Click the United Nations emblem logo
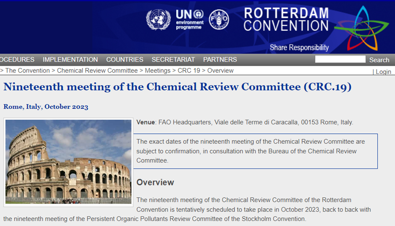The image size is (395, 226). [x=158, y=20]
